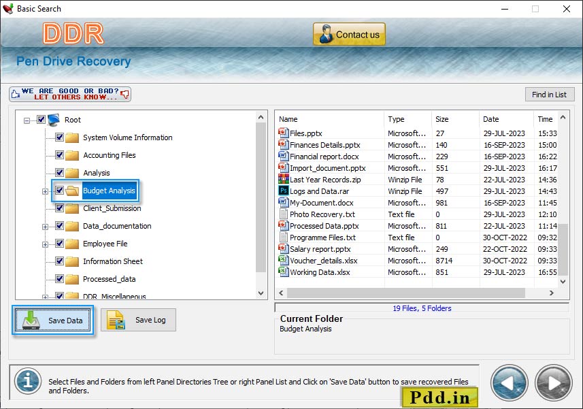This screenshot has width=583, height=409.
Task: Click the DDR app icon in title bar
Action: [x=8, y=9]
